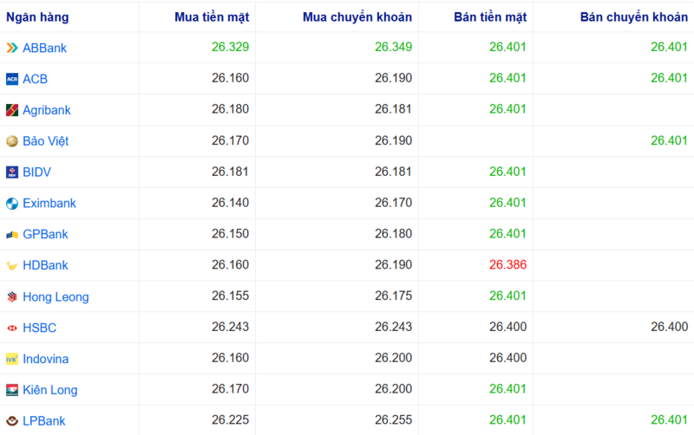Sort by Bán chuyển khoản column header
Image resolution: width=694 pixels, height=435 pixels.
tap(633, 17)
